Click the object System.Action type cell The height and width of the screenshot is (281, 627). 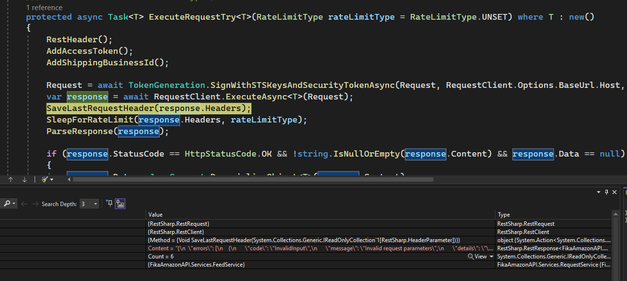tap(553, 240)
